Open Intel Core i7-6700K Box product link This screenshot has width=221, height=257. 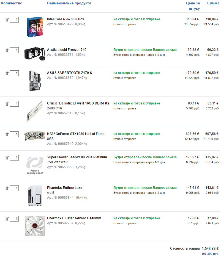(x=66, y=19)
